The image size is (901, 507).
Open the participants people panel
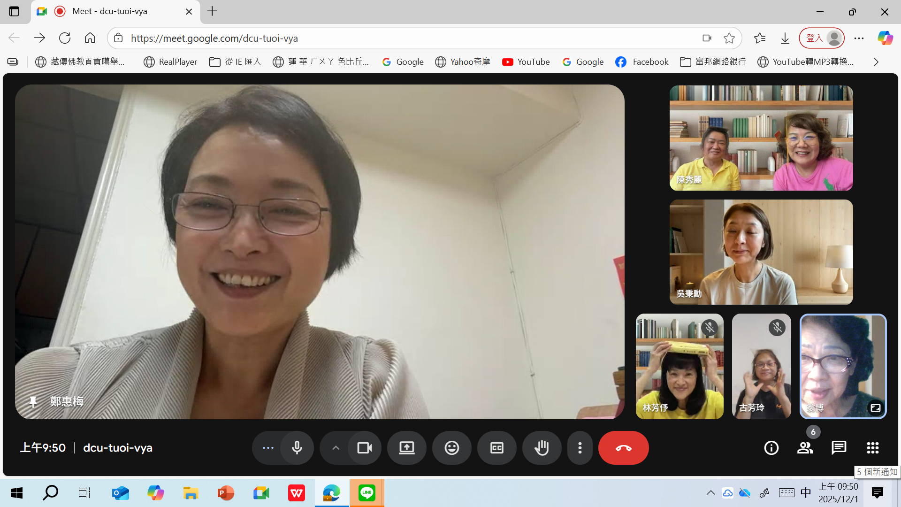pyautogui.click(x=805, y=448)
